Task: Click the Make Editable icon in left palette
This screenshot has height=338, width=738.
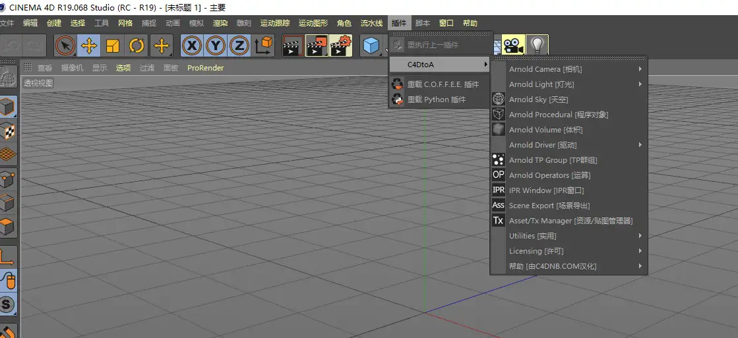Action: (x=9, y=75)
